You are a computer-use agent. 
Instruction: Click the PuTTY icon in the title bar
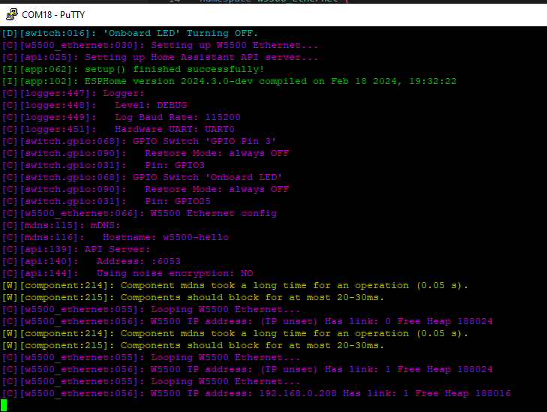pyautogui.click(x=11, y=15)
